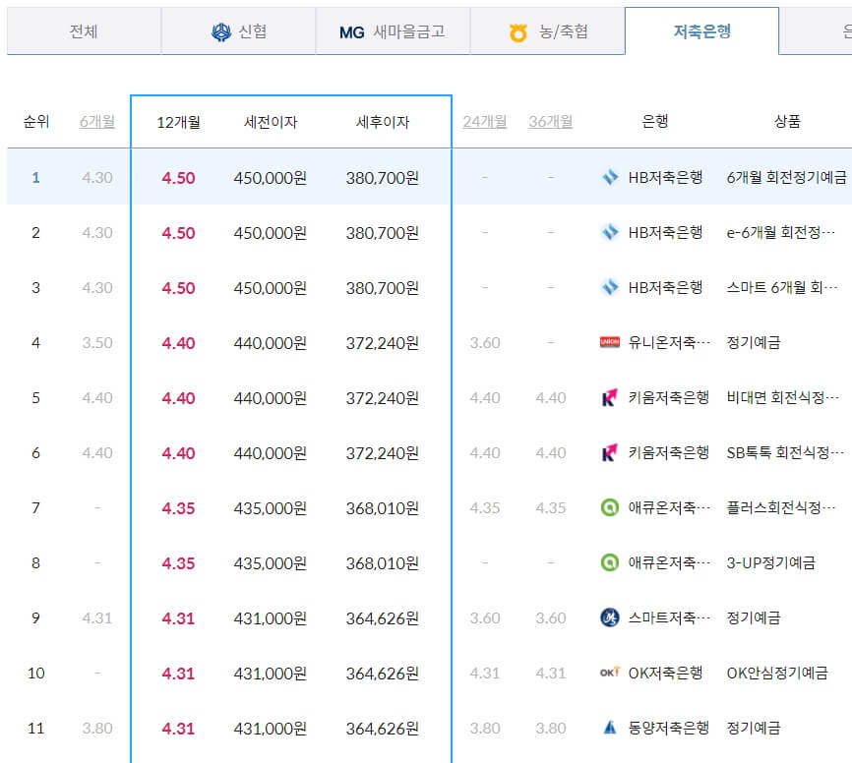Click the MG logo in the 새마을금고 tab
Viewport: 852px width, 763px height.
pyautogui.click(x=351, y=32)
